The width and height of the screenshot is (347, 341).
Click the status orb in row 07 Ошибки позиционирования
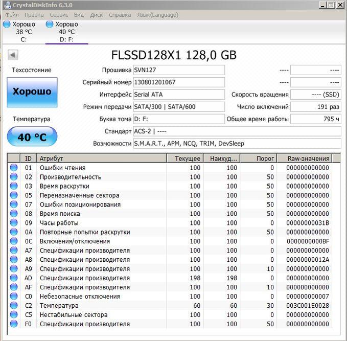[14, 204]
